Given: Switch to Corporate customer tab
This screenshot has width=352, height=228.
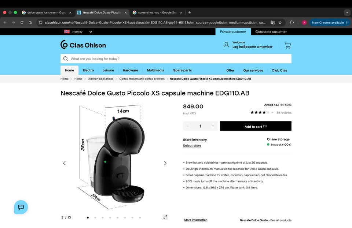Looking at the screenshot, I should 271,31.
